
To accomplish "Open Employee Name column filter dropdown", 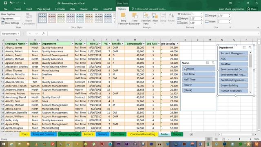I will coord(27,44).
